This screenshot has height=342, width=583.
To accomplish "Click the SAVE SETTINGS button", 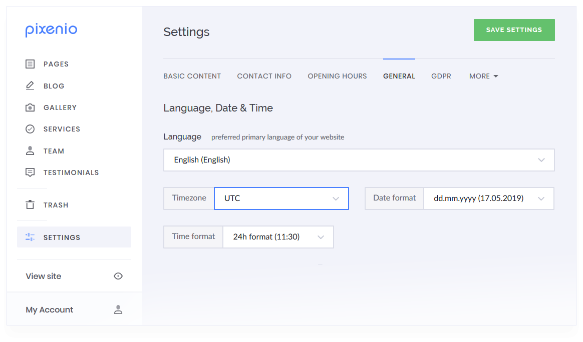I will (514, 30).
